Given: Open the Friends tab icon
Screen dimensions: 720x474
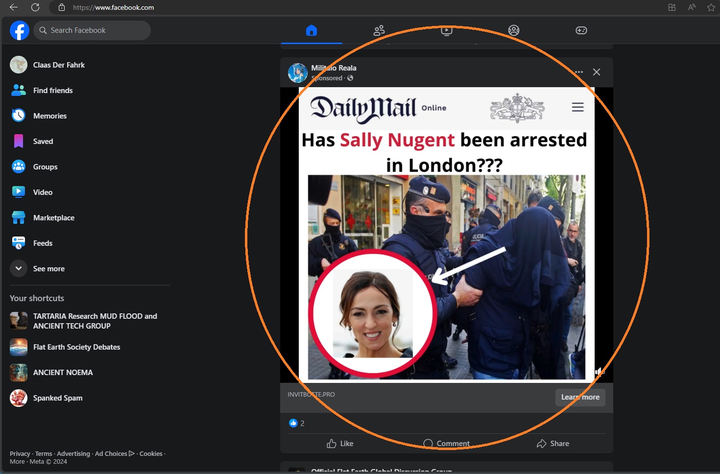Looking at the screenshot, I should point(379,30).
